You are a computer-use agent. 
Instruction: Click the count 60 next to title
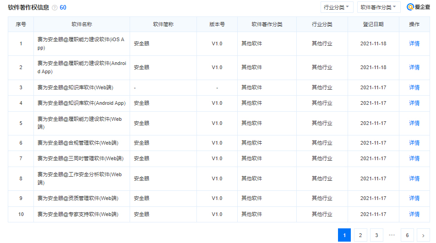[63, 7]
